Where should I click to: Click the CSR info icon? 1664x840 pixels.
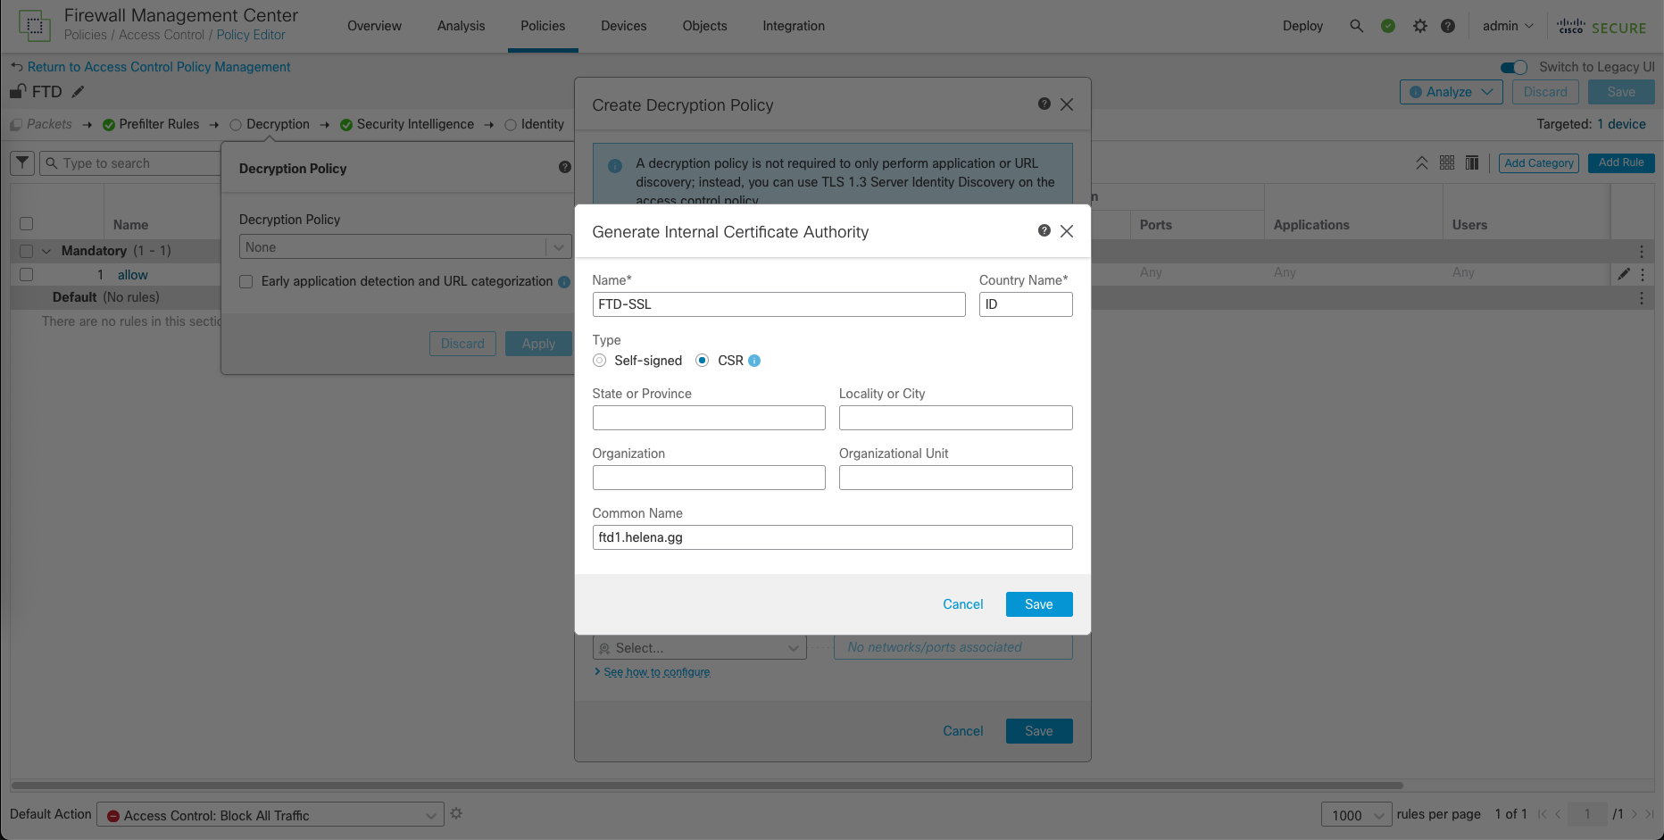click(754, 361)
